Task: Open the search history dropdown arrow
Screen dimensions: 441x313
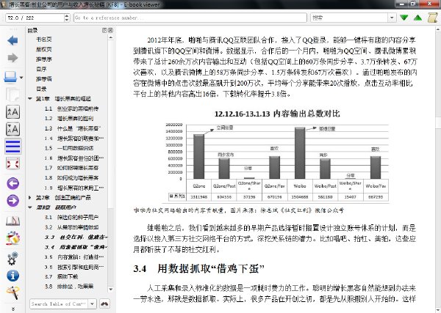Action: [392, 18]
